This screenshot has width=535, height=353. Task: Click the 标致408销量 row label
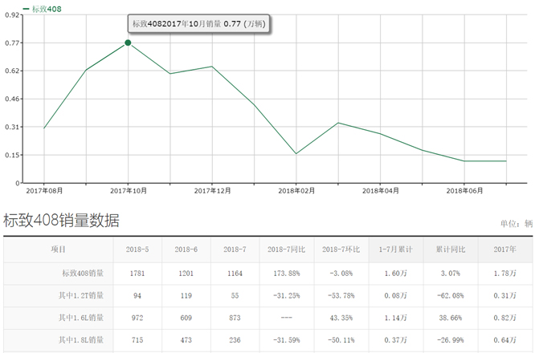point(83,274)
